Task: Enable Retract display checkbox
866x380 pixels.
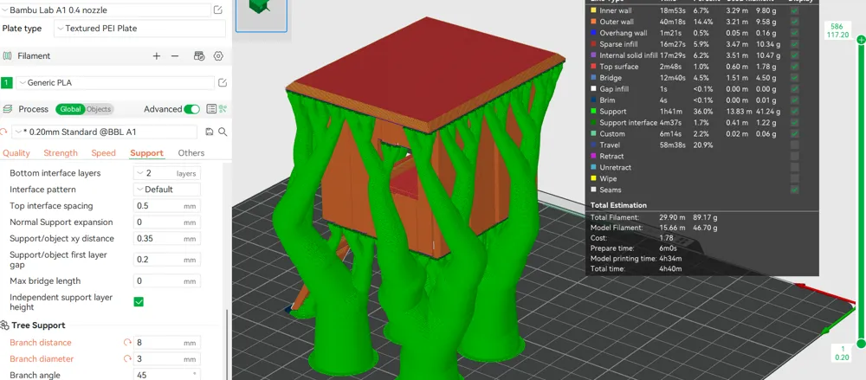Action: point(794,156)
